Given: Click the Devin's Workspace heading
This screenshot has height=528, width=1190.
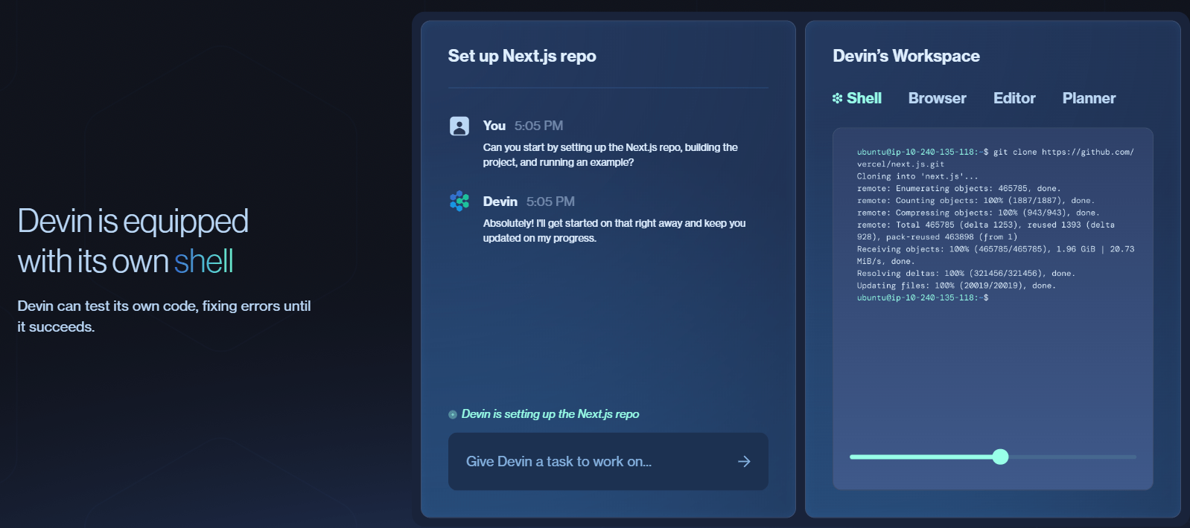Looking at the screenshot, I should click(x=906, y=56).
